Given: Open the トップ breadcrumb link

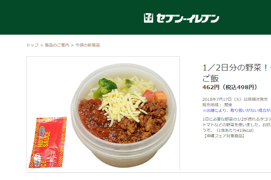Looking at the screenshot, I should click(33, 45).
